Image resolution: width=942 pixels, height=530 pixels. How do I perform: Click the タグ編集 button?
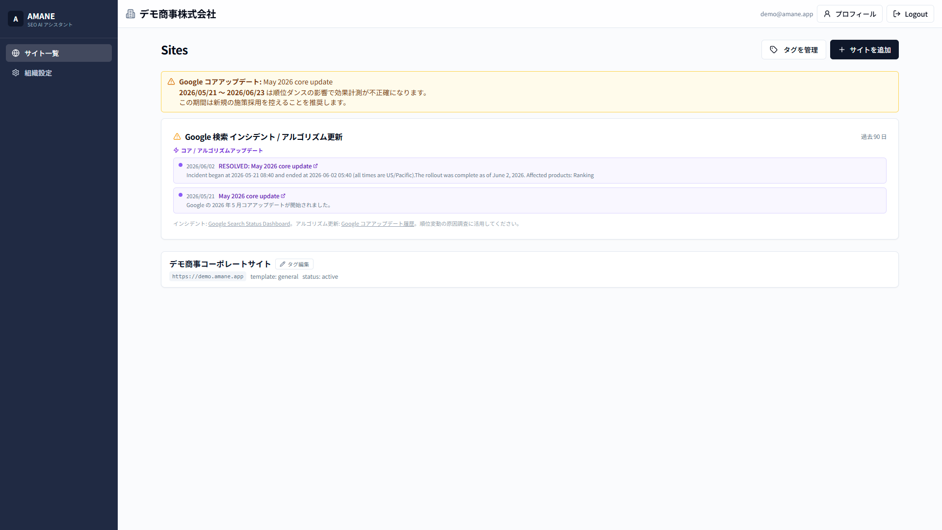294,264
